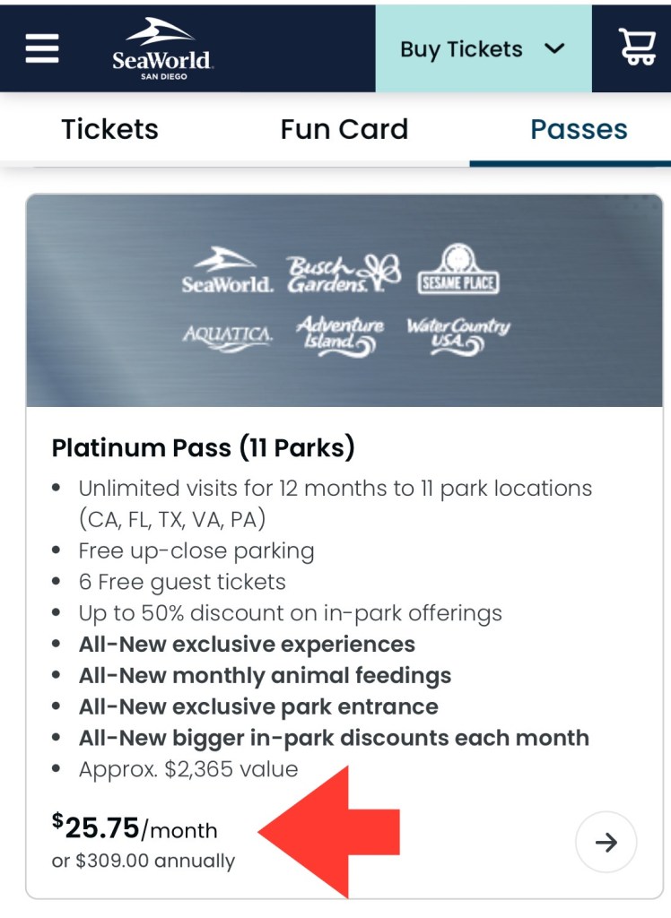Click the chevron next to Buy Tickets
Screen dimensions: 671x918
pos(555,48)
